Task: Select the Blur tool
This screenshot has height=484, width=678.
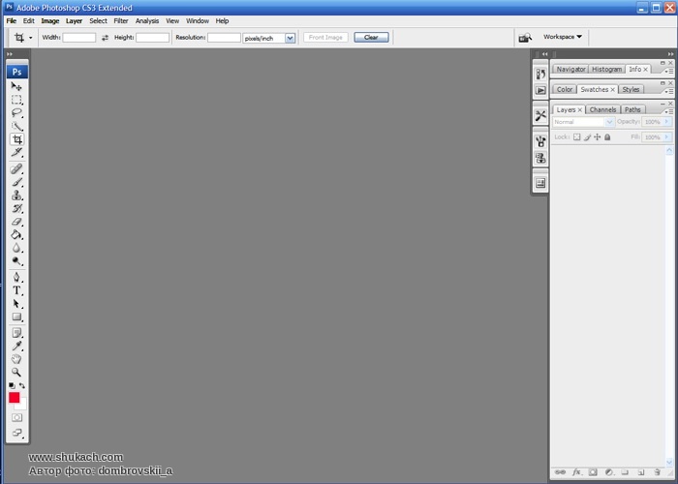Action: (16, 248)
